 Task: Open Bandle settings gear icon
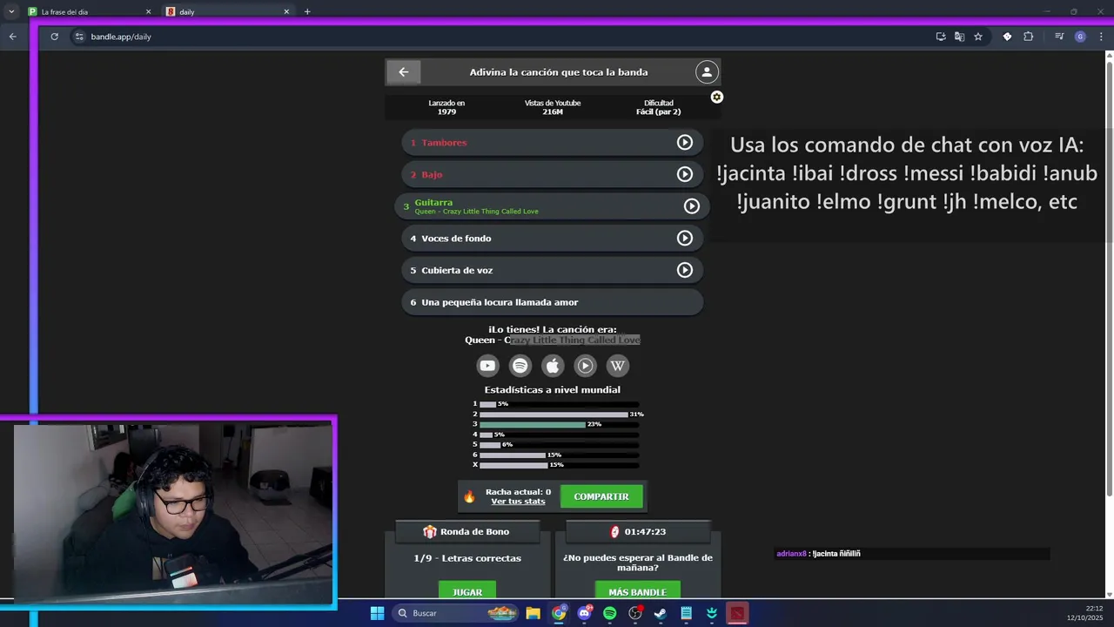[716, 97]
